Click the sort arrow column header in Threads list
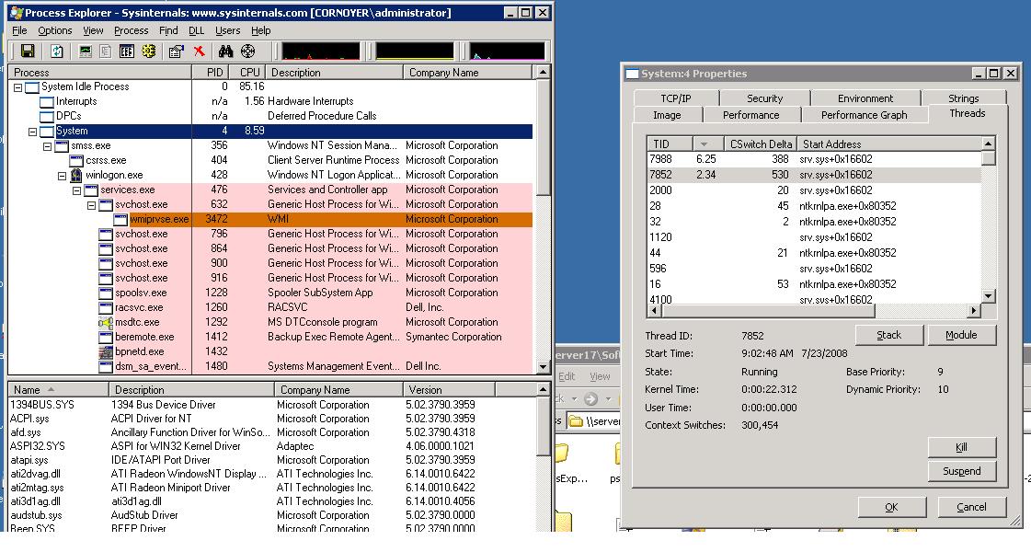1031x552 pixels. tap(708, 144)
